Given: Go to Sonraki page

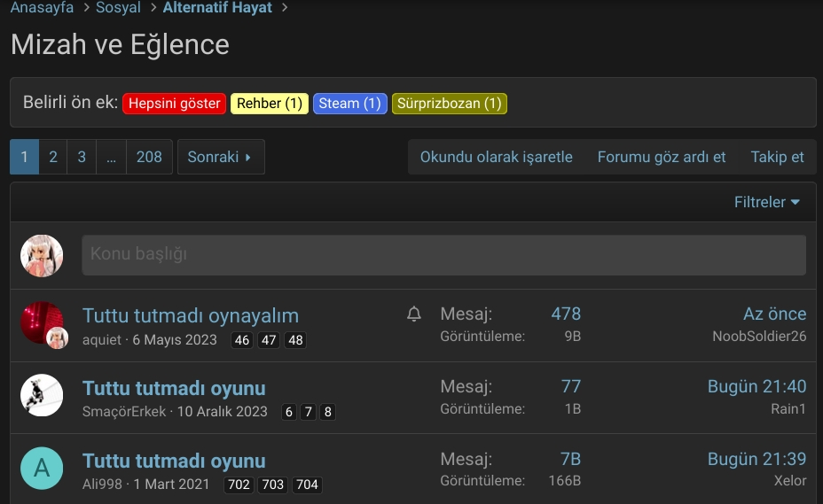Looking at the screenshot, I should coord(221,157).
